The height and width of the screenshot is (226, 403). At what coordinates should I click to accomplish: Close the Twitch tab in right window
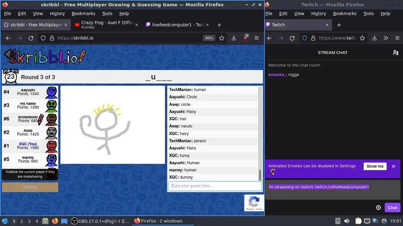[327, 25]
